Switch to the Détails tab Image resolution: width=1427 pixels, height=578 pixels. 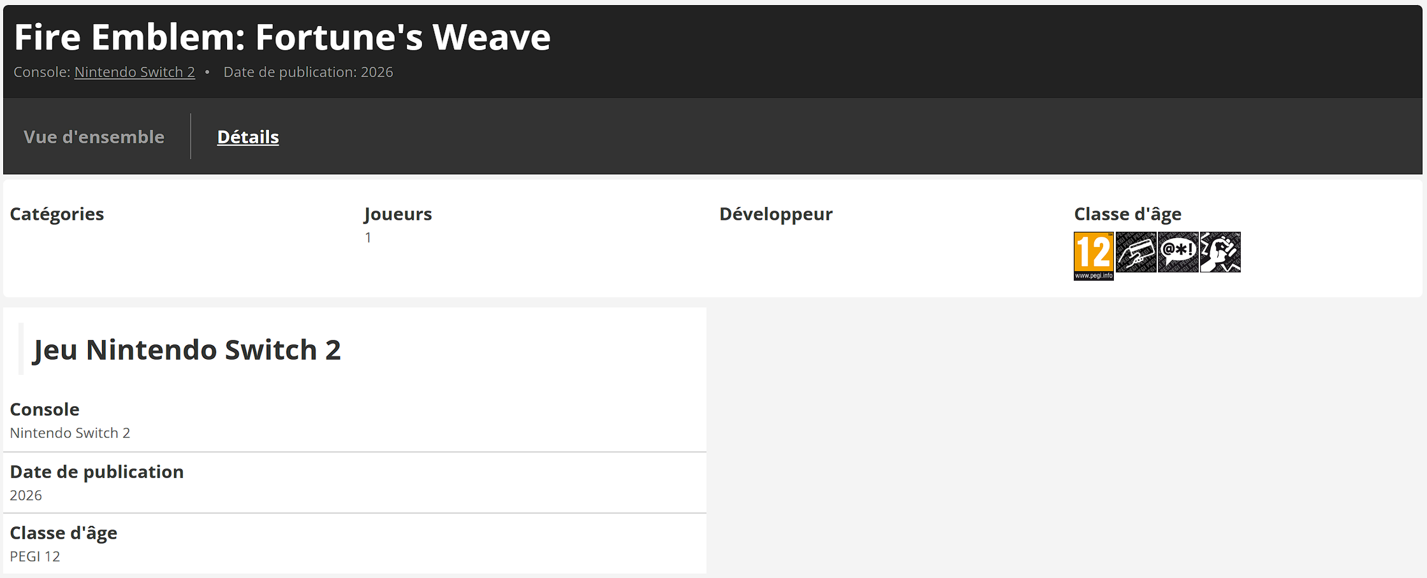coord(247,136)
